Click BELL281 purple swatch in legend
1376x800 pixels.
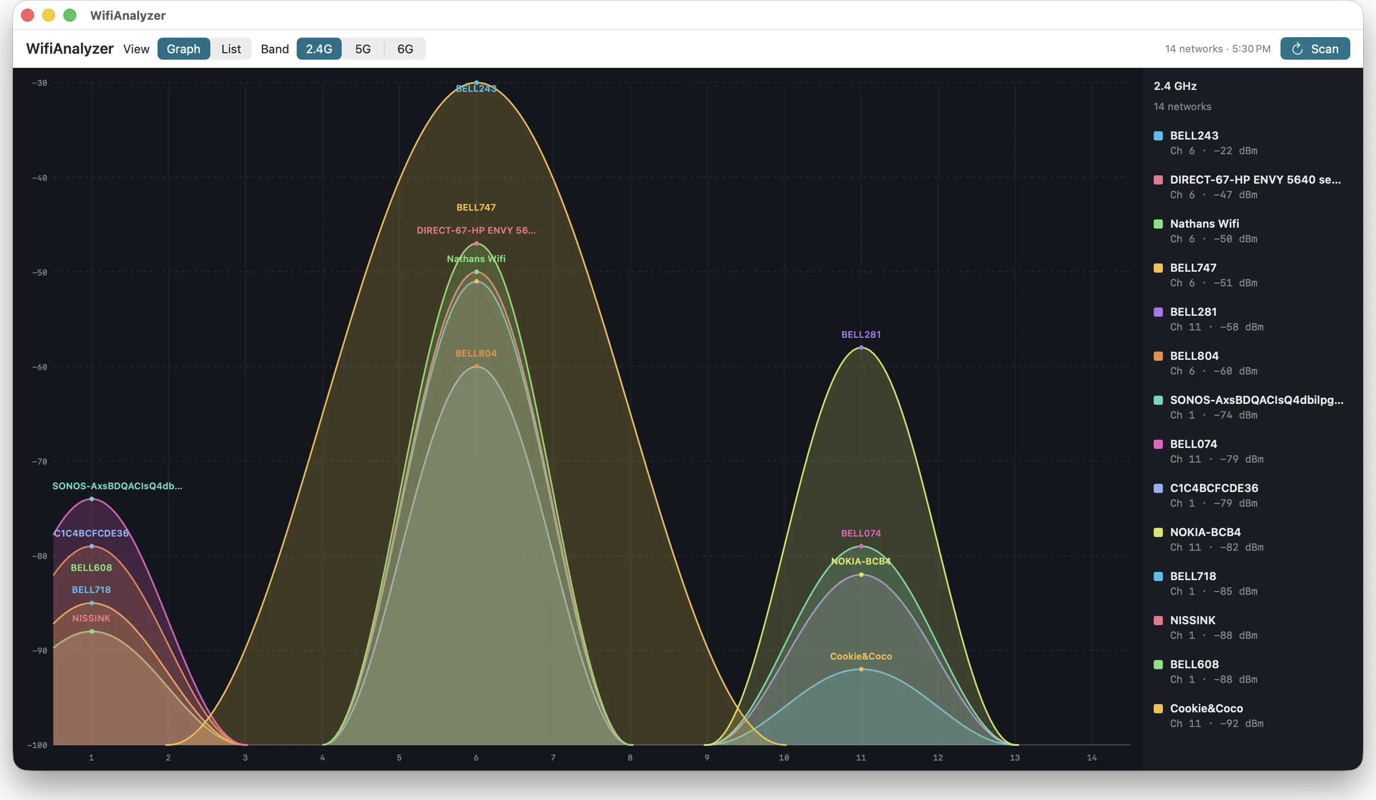[1157, 312]
